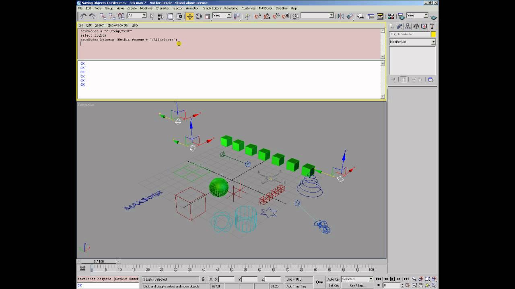This screenshot has width=515, height=289.
Task: Click the Auto Key button
Action: pyautogui.click(x=334, y=279)
